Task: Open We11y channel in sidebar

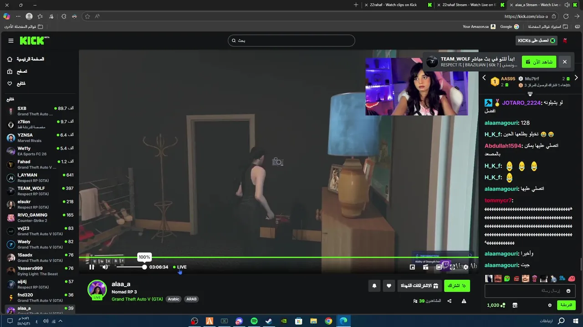Action: pos(40,151)
